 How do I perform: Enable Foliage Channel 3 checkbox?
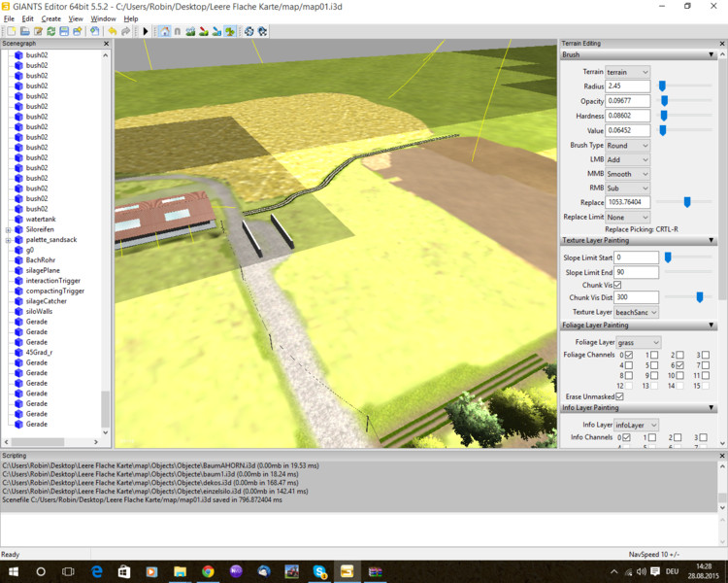click(x=706, y=355)
